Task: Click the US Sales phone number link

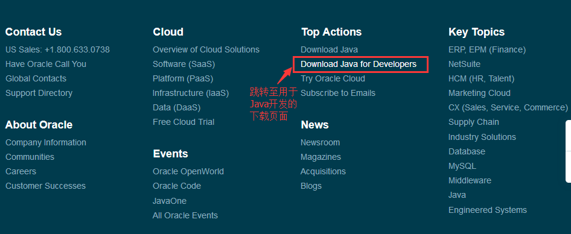Action: (x=57, y=49)
